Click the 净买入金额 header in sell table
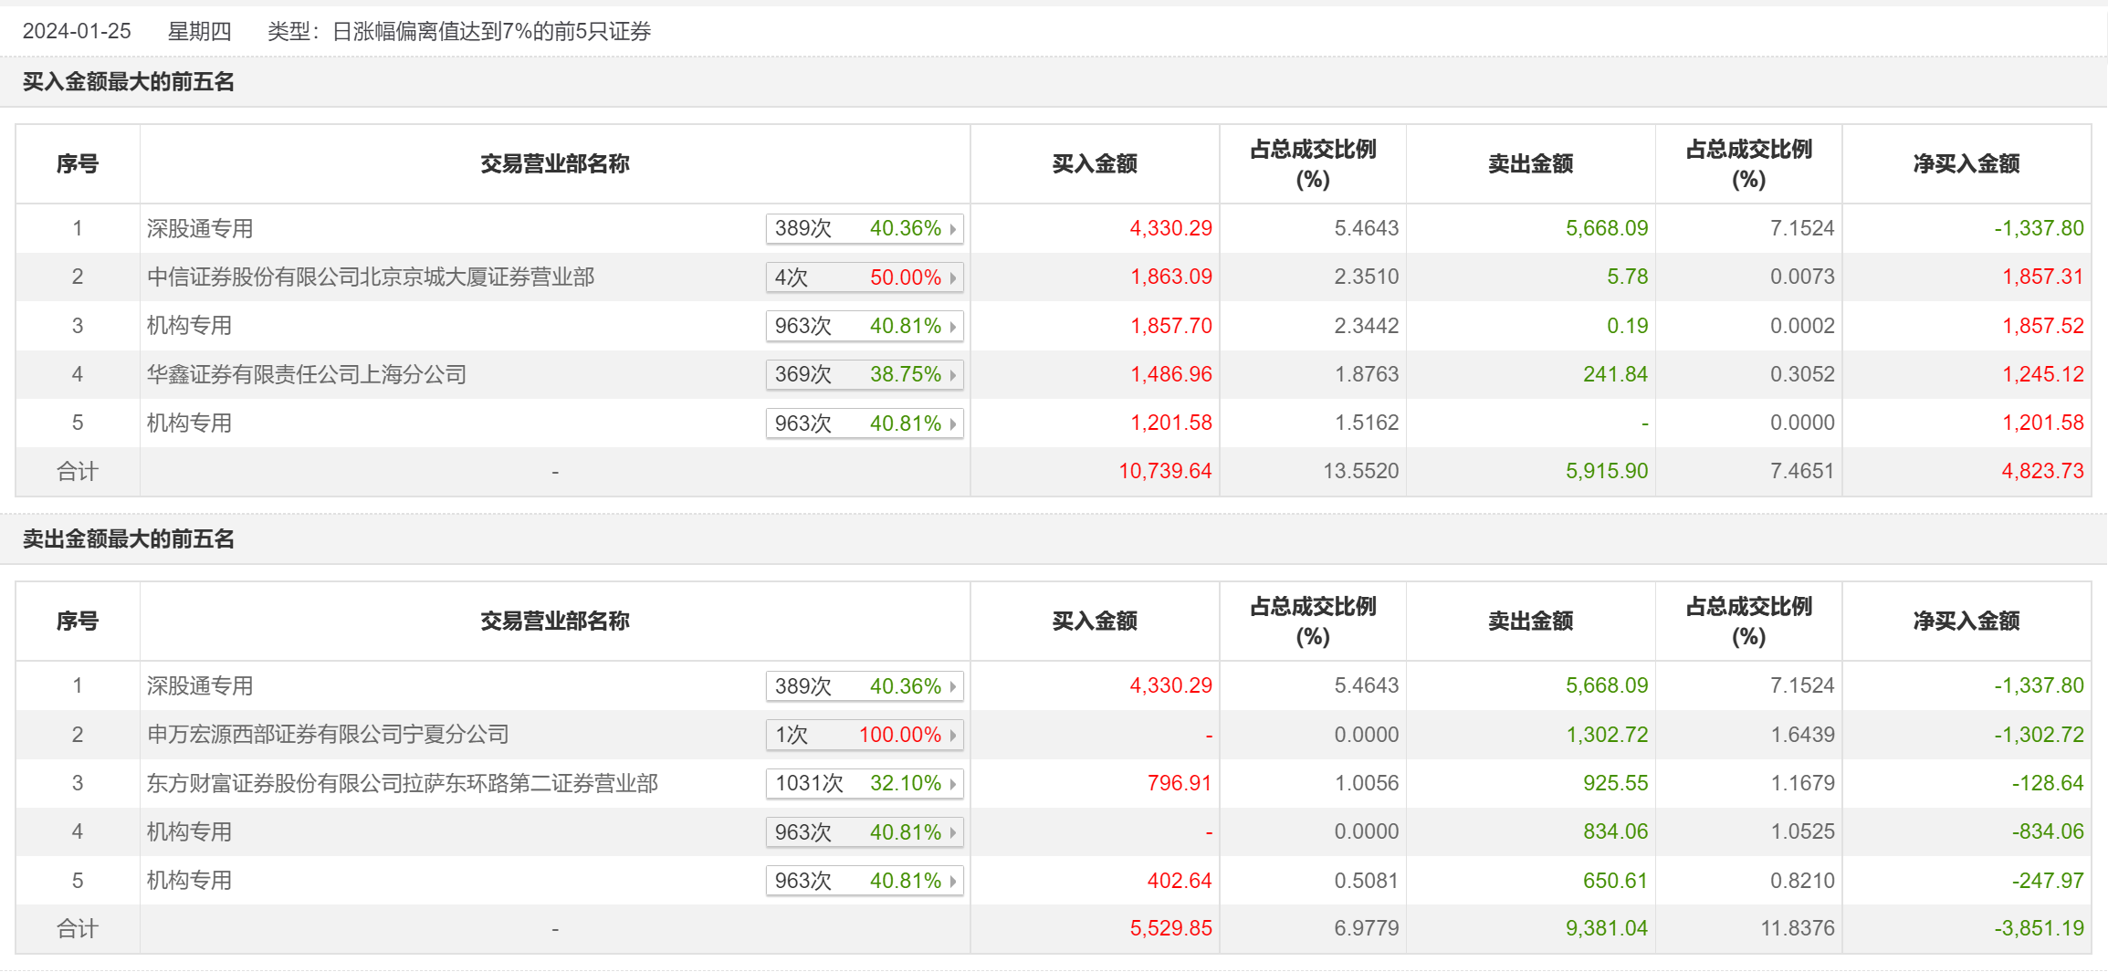The height and width of the screenshot is (972, 2108). tap(1966, 622)
